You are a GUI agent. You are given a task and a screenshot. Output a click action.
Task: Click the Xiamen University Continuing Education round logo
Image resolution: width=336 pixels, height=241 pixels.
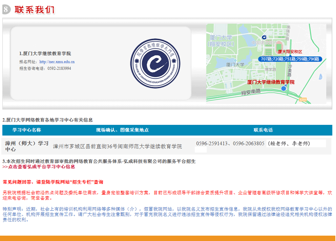click(155, 63)
